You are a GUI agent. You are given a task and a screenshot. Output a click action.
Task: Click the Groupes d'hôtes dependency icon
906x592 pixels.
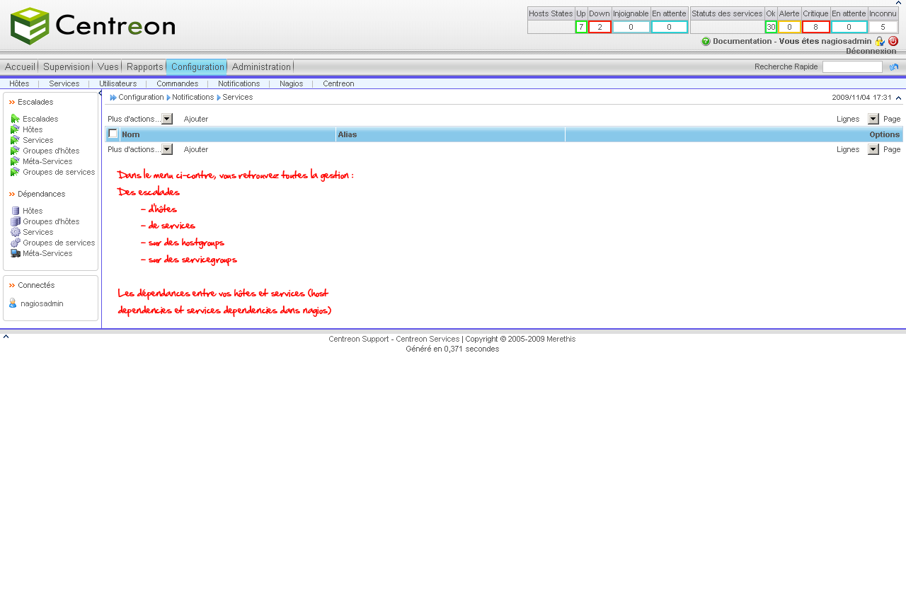(x=15, y=221)
